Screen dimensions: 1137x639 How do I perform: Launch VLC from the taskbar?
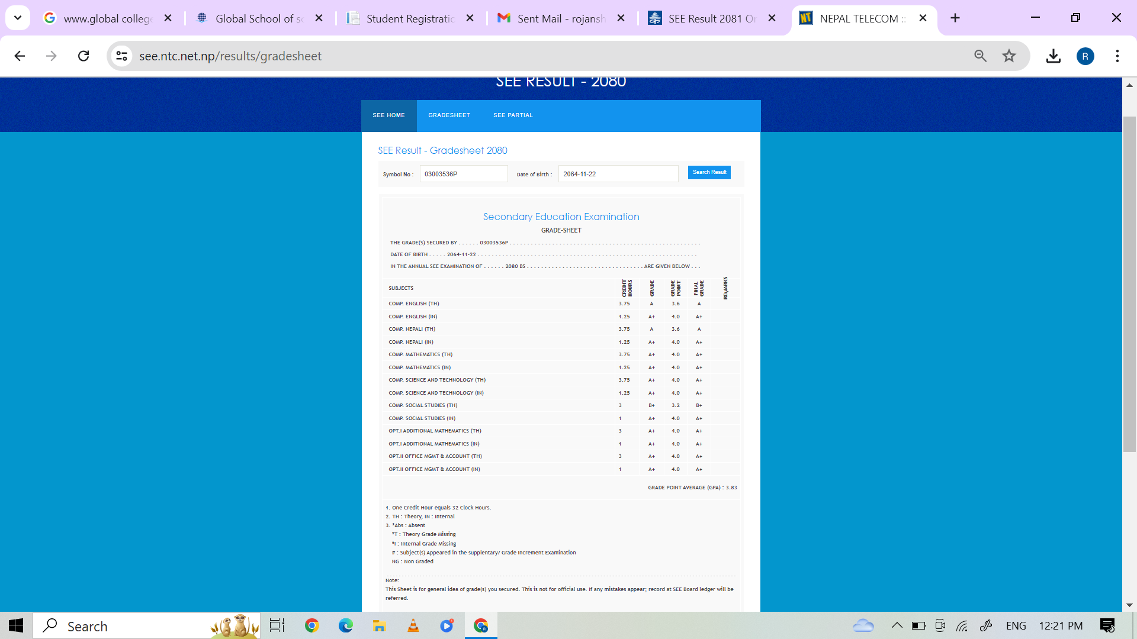(x=413, y=625)
